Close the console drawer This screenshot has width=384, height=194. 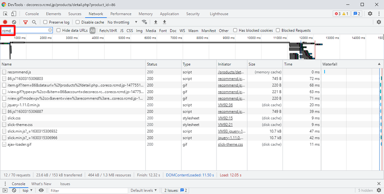[x=379, y=183]
